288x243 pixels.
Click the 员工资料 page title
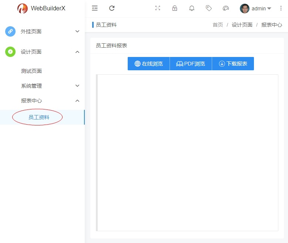click(x=106, y=25)
